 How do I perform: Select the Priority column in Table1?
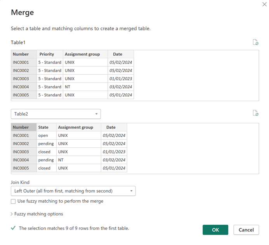click(46, 54)
